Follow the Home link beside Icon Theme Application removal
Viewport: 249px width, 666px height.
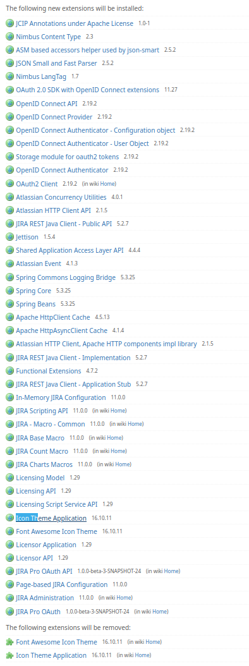pyautogui.click(x=142, y=656)
